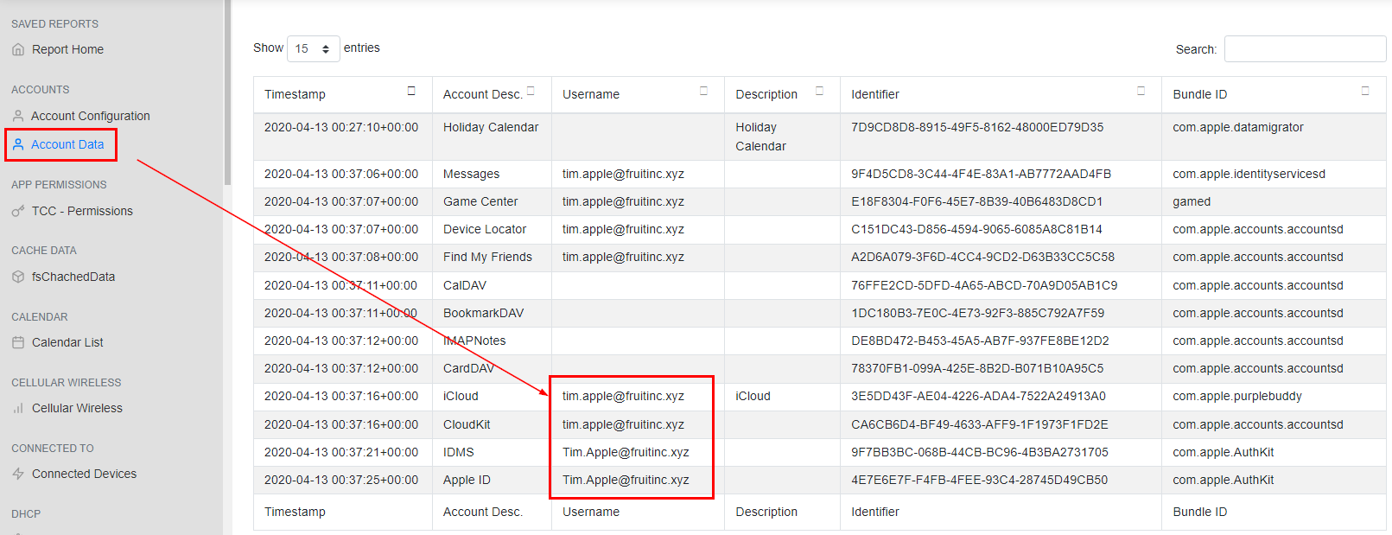Toggle sort on the Timestamp column
This screenshot has height=535, width=1392.
coord(411,92)
